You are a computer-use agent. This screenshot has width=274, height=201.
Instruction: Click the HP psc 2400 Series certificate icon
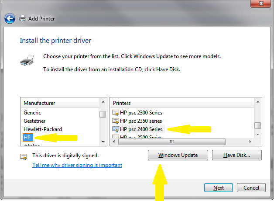pyautogui.click(x=116, y=129)
